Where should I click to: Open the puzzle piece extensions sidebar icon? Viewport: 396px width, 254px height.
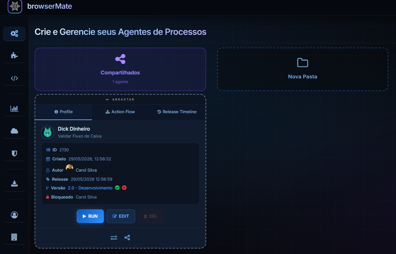pos(15,56)
